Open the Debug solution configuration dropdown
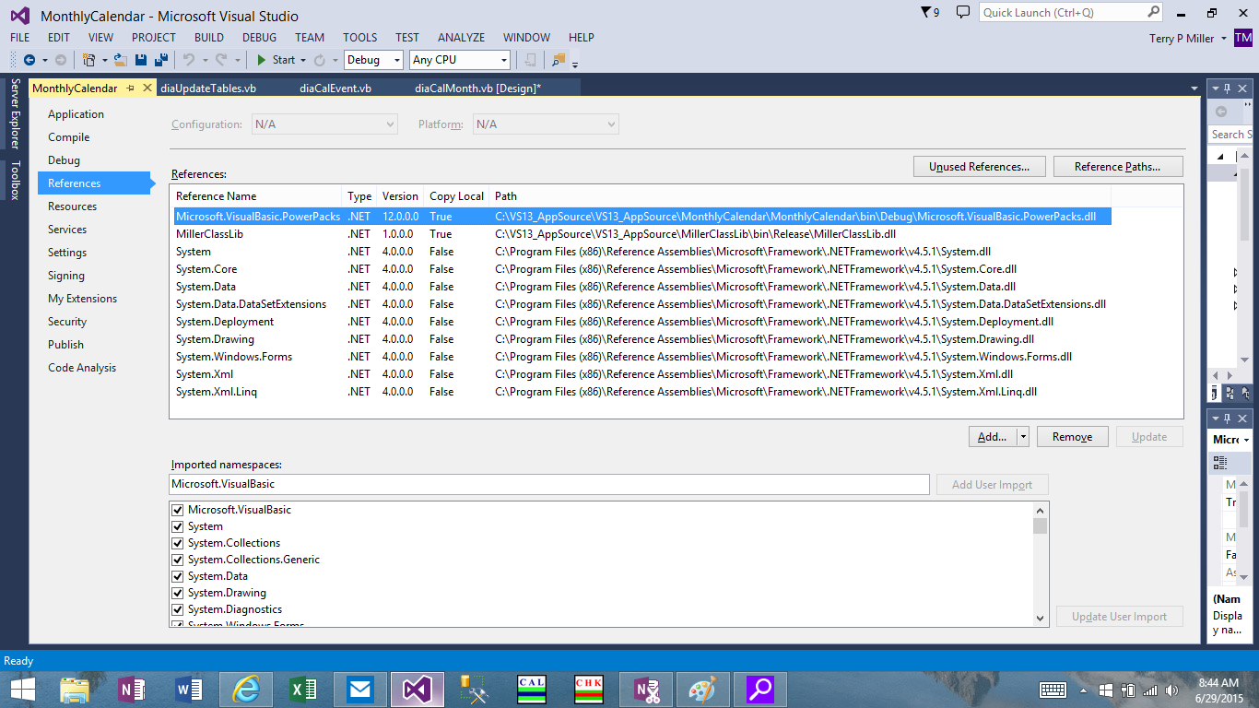Image resolution: width=1259 pixels, height=708 pixels. 373,60
